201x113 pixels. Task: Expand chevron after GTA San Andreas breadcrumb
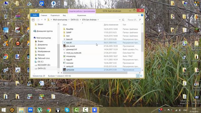[x=98, y=20]
